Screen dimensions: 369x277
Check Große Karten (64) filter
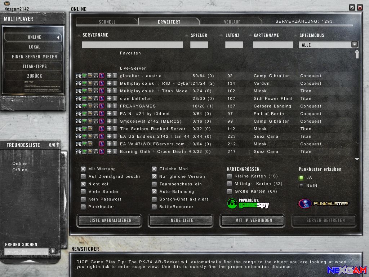tap(230, 191)
